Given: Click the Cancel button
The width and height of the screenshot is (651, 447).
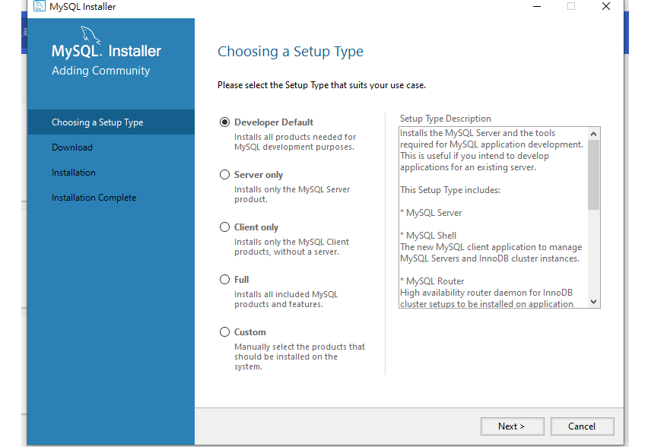Looking at the screenshot, I should coord(582,426).
